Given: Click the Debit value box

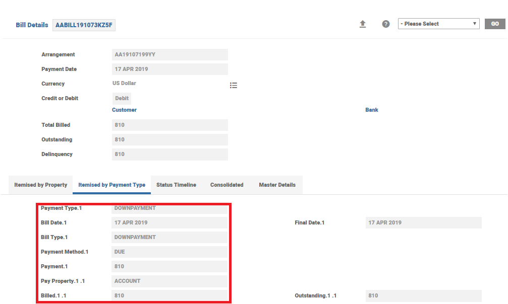Looking at the screenshot, I should [x=122, y=98].
